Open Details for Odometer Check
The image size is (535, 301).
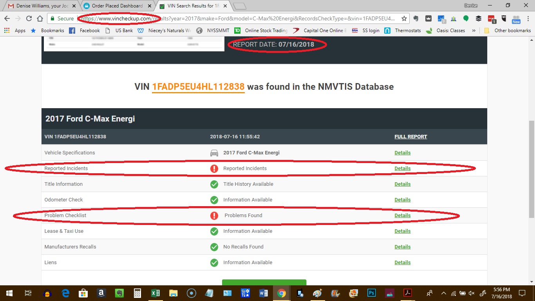point(402,200)
